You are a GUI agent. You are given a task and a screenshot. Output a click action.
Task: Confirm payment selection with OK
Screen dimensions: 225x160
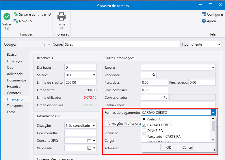point(169,147)
